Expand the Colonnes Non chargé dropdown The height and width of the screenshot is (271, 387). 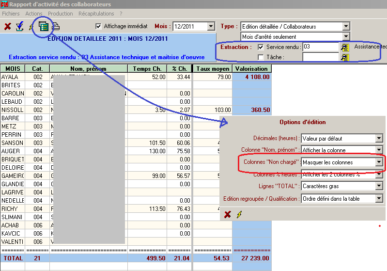coord(379,162)
